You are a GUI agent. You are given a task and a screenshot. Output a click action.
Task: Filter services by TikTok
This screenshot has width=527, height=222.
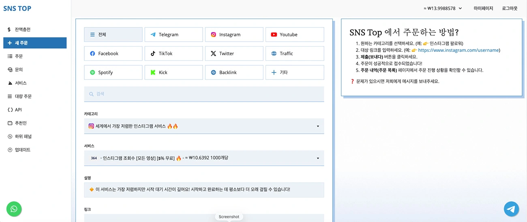(x=174, y=53)
